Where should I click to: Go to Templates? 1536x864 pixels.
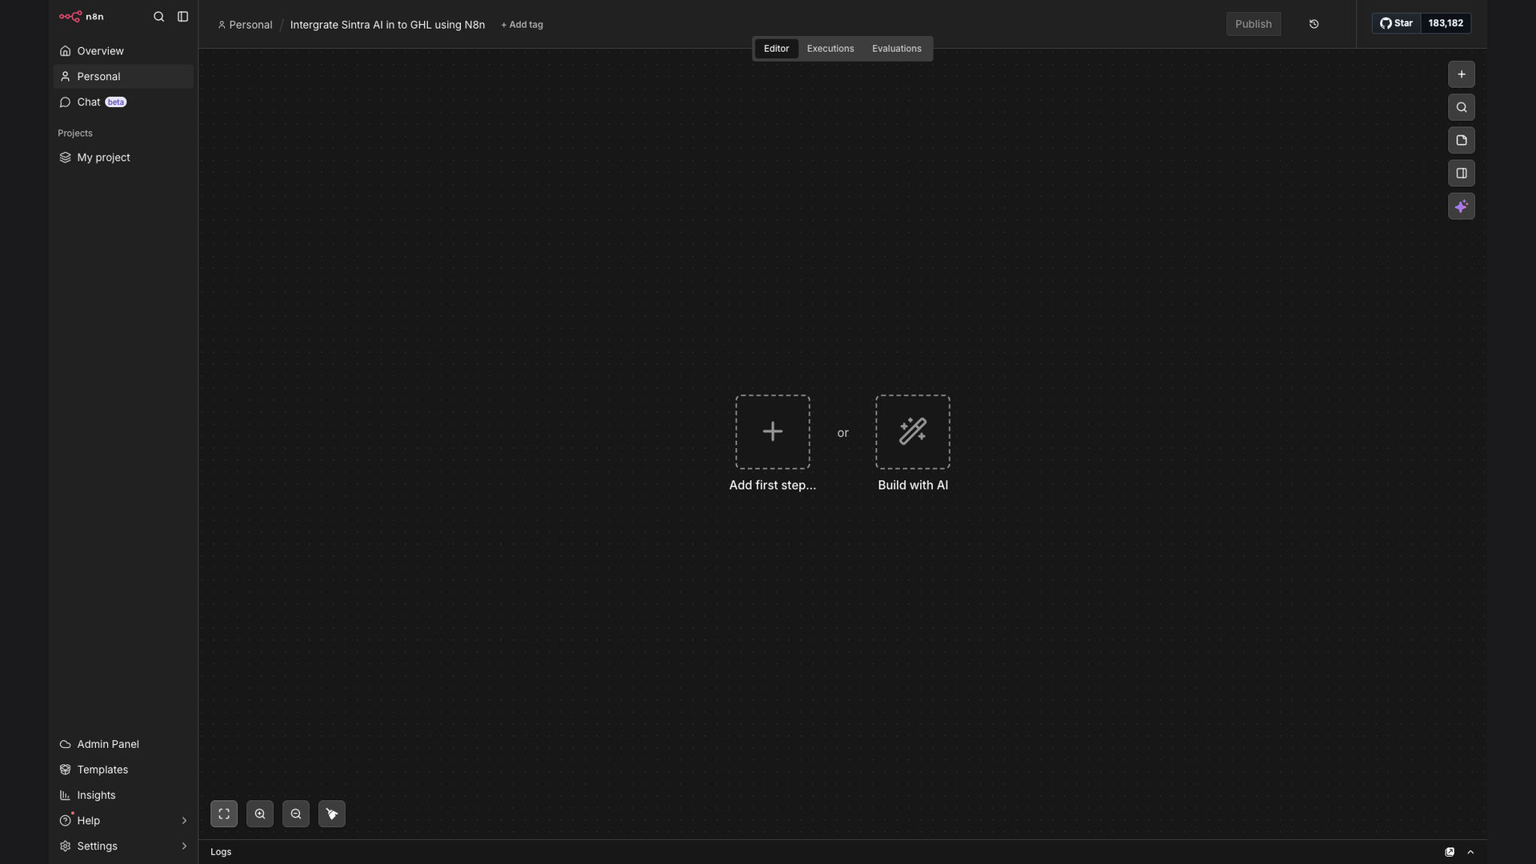123,770
